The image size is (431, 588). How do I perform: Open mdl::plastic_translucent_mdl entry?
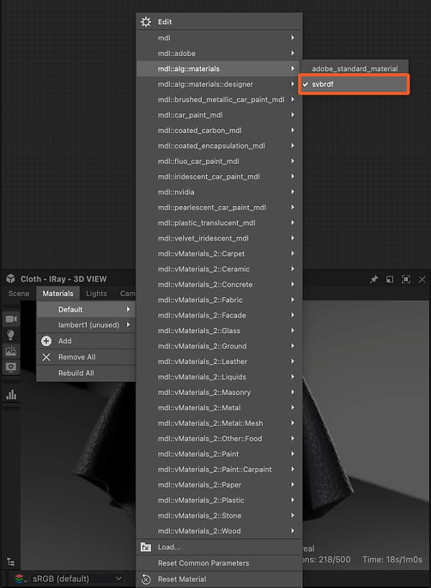click(x=219, y=223)
